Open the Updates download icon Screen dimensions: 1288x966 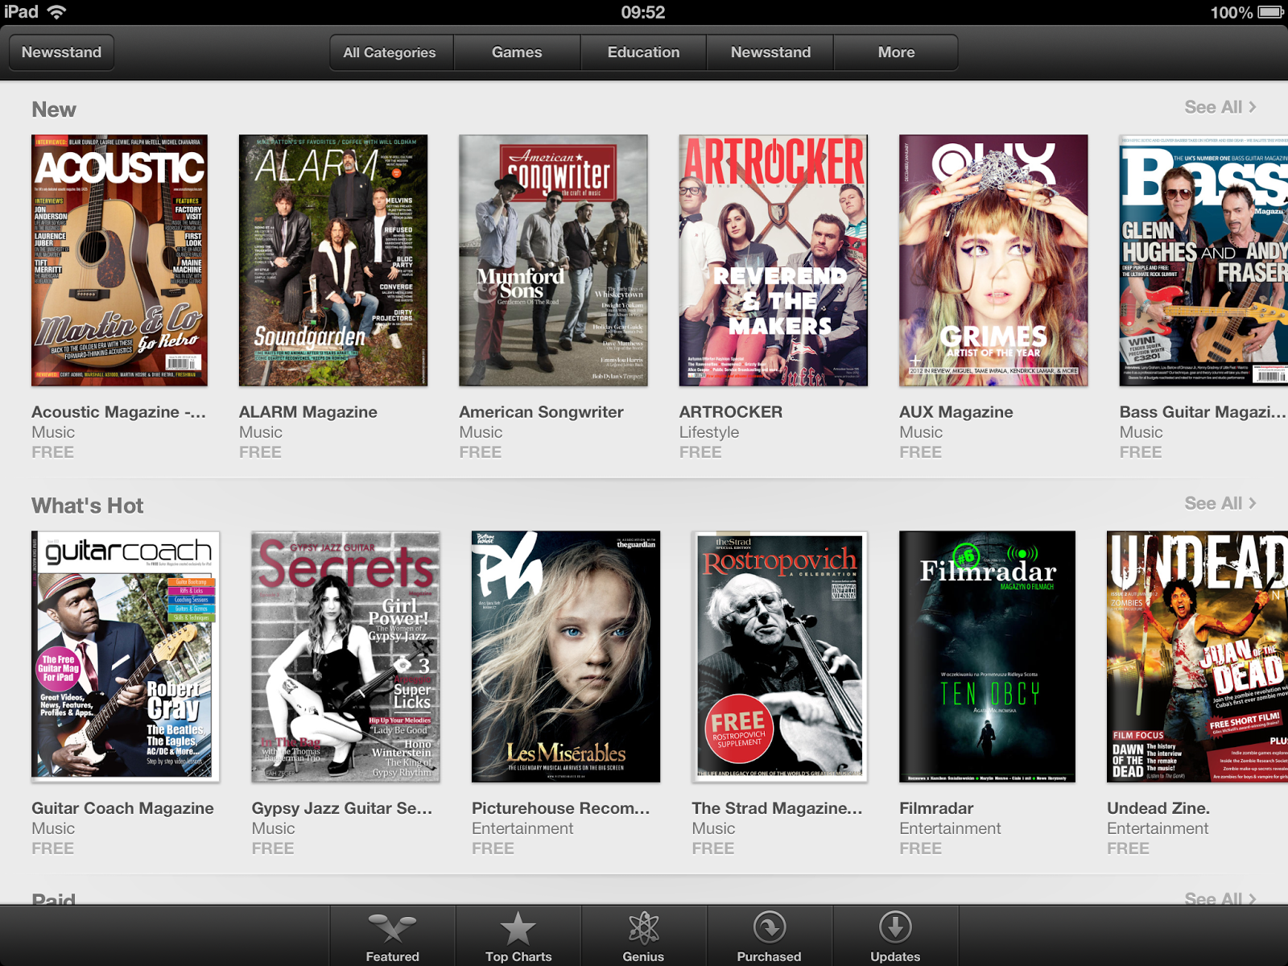click(895, 928)
